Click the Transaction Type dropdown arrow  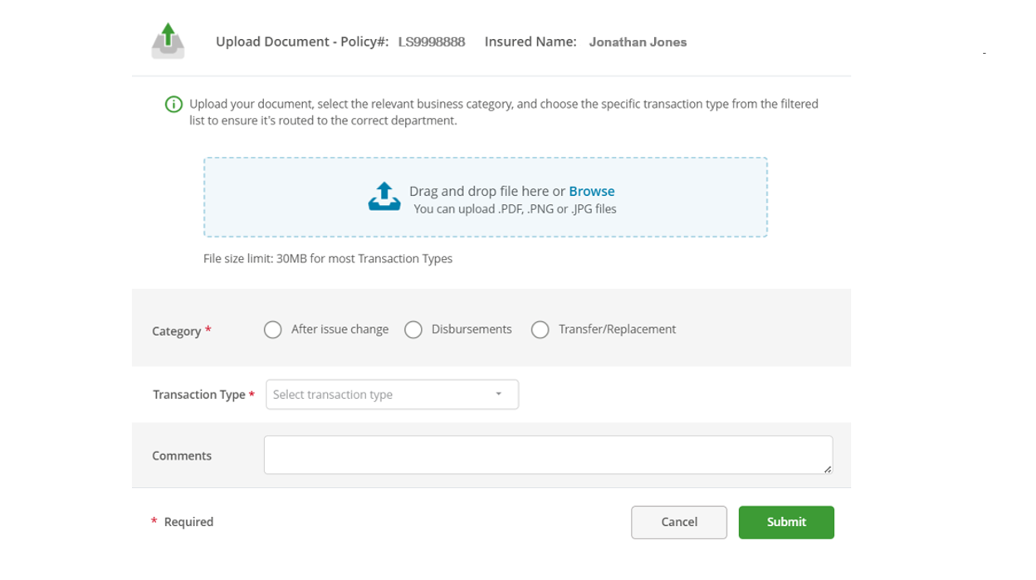[498, 394]
